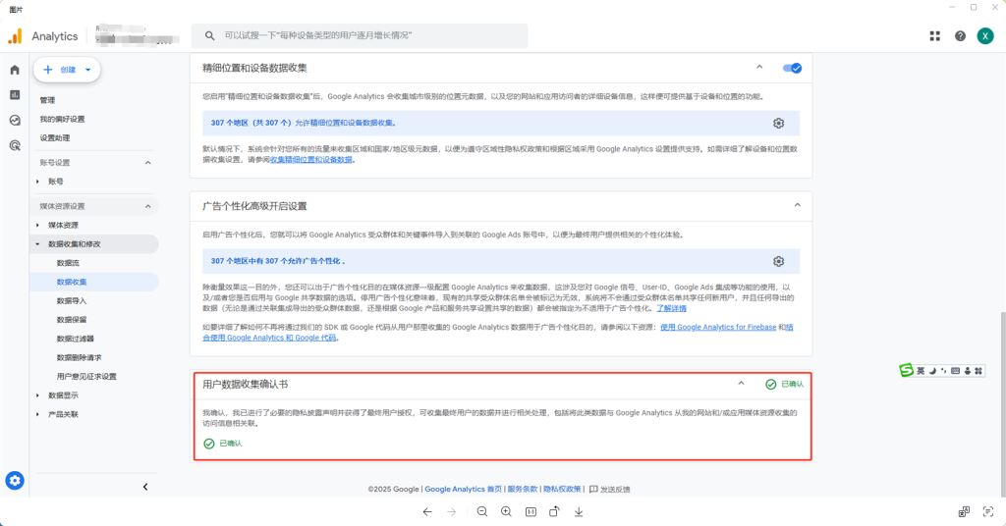The image size is (1006, 526).
Task: Open gear settings for location data regions
Action: point(778,123)
